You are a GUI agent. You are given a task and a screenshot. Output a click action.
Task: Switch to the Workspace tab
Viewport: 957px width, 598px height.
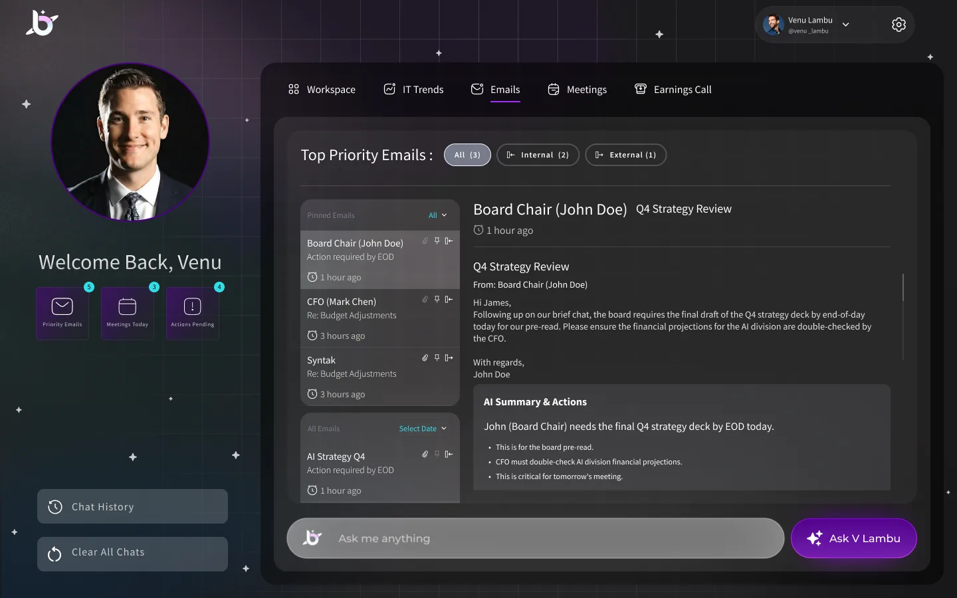(322, 90)
